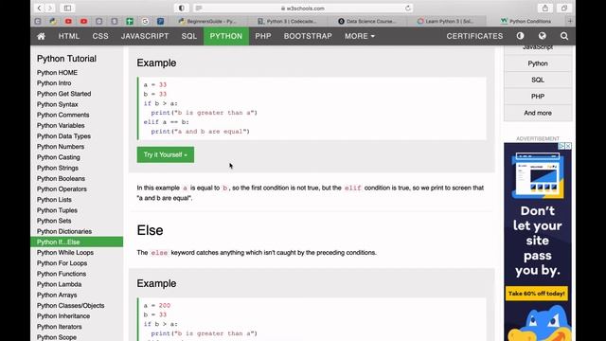Viewport: 606px width, 341px height.
Task: Expand the MORE dropdown menu
Action: click(x=360, y=36)
